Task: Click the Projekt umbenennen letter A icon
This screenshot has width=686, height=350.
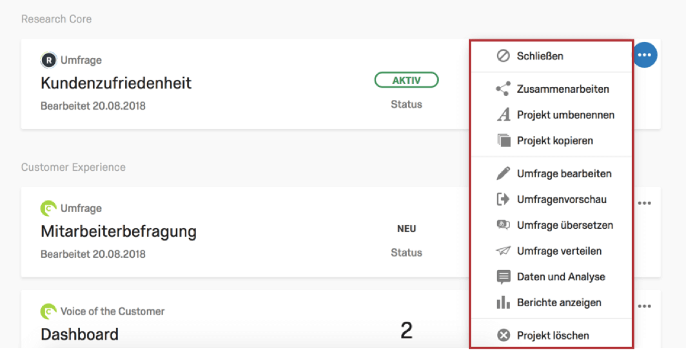Action: (504, 115)
